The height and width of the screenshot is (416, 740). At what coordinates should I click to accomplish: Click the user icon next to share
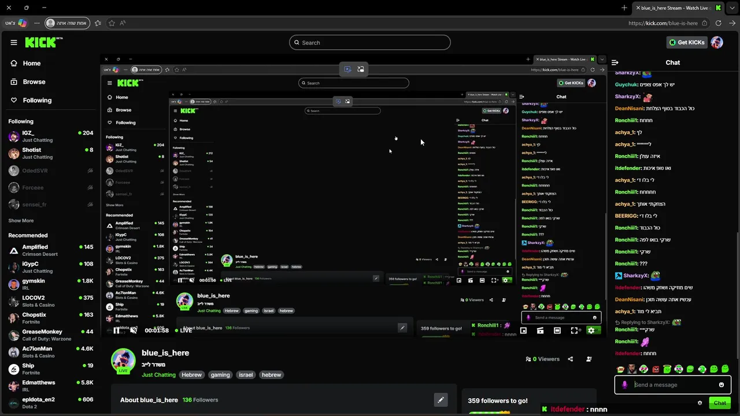[589, 359]
